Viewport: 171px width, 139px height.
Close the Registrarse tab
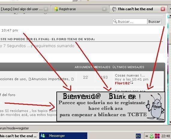click(104, 9)
